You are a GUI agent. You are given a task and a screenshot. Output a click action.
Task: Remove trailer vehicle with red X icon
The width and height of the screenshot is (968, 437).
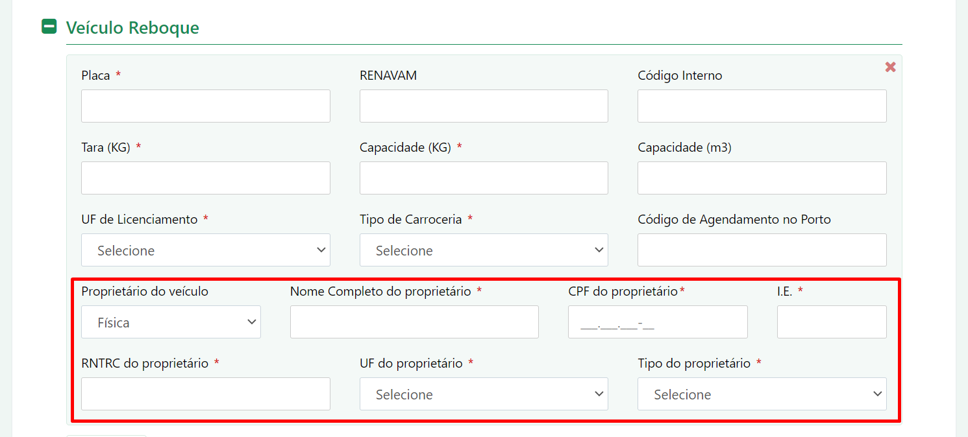(x=890, y=67)
